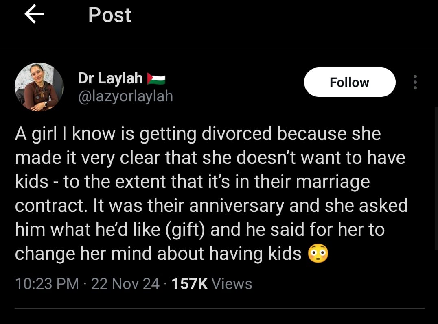Open Dr Laylah's profile picture
This screenshot has height=324, width=438.
coord(39,87)
